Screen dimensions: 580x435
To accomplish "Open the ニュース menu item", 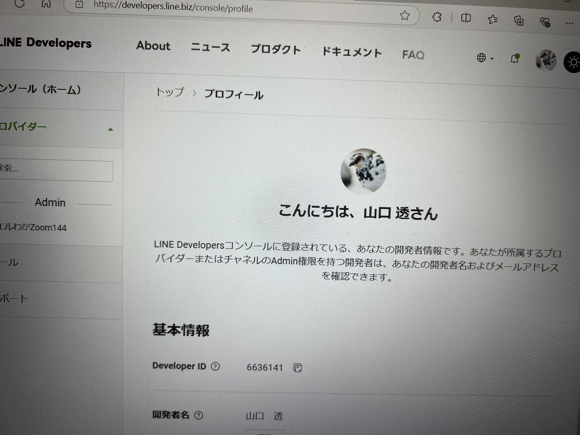I will (210, 48).
